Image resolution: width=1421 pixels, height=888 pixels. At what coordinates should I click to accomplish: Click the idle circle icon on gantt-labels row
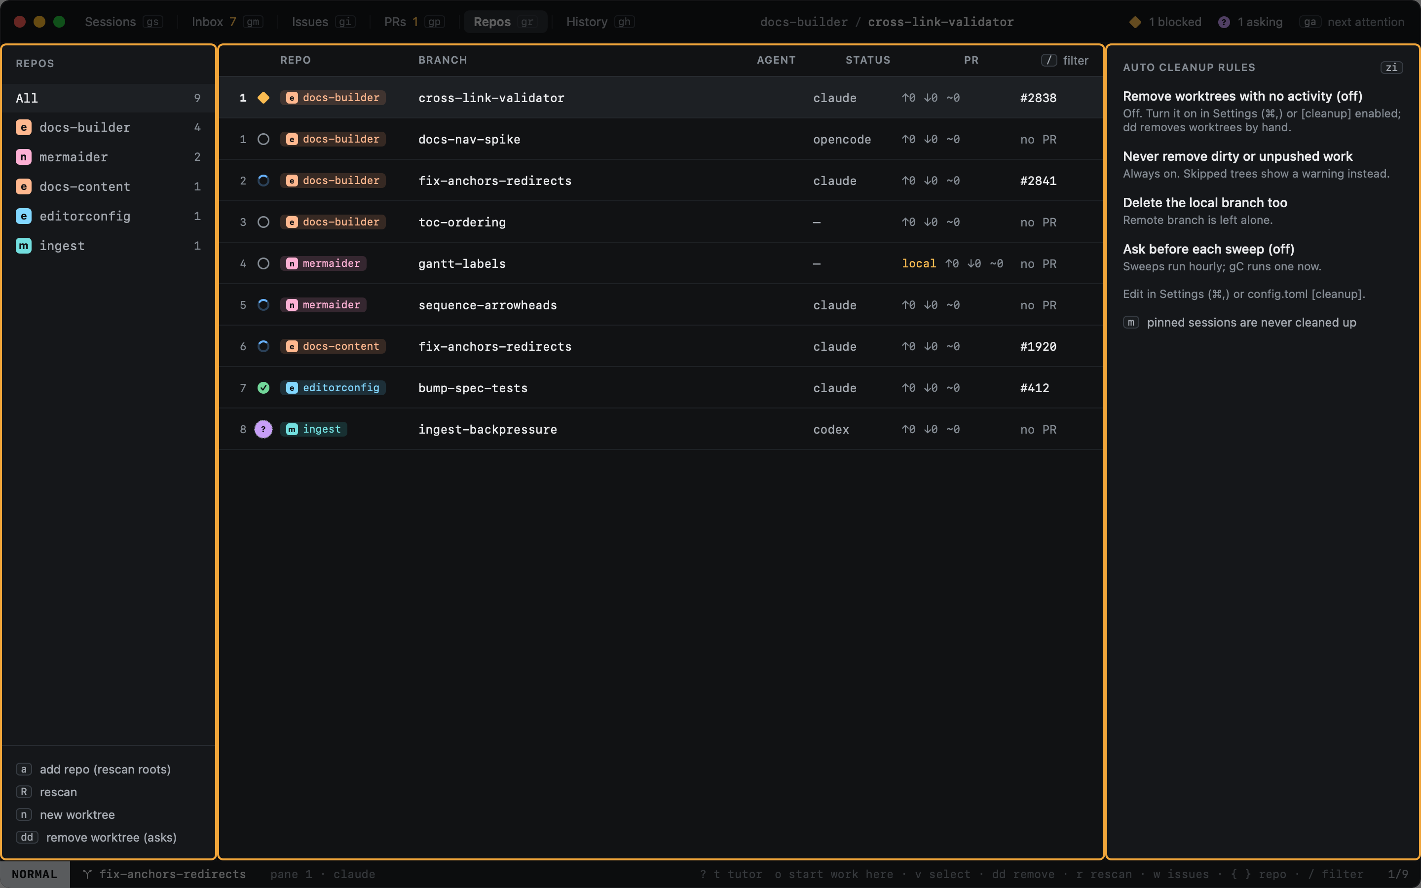pyautogui.click(x=263, y=263)
